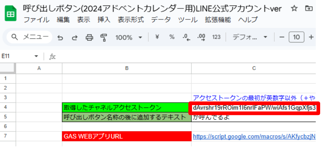Open the 123 number format menu
Screen dimensions: 322x148
coord(216,37)
